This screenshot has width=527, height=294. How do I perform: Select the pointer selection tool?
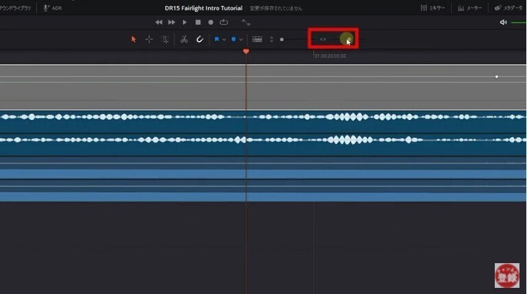134,39
